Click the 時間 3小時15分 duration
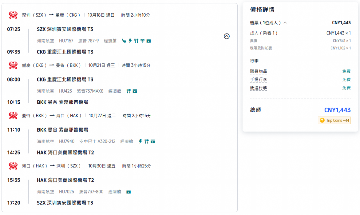The image size is (360, 215). coord(136,65)
